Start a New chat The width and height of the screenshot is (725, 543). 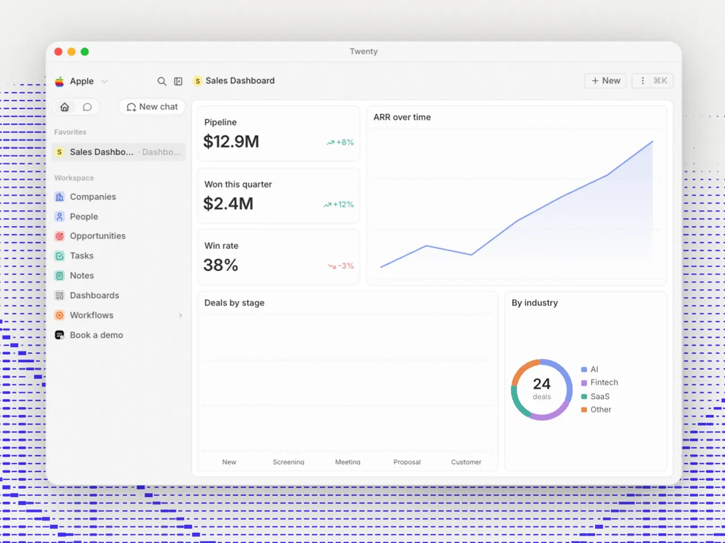pyautogui.click(x=152, y=107)
